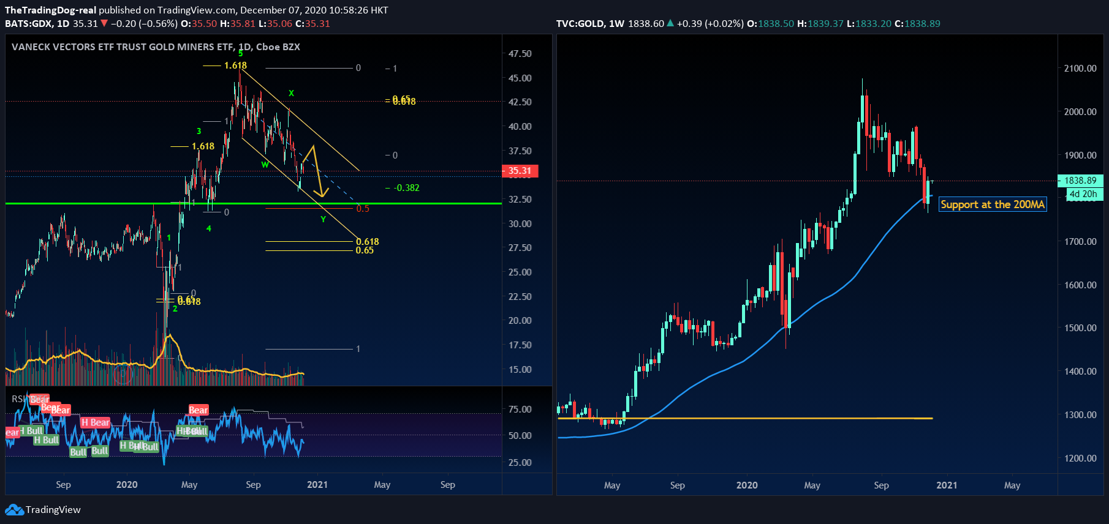
Task: Click GDX open value O:35.50
Action: [199, 23]
